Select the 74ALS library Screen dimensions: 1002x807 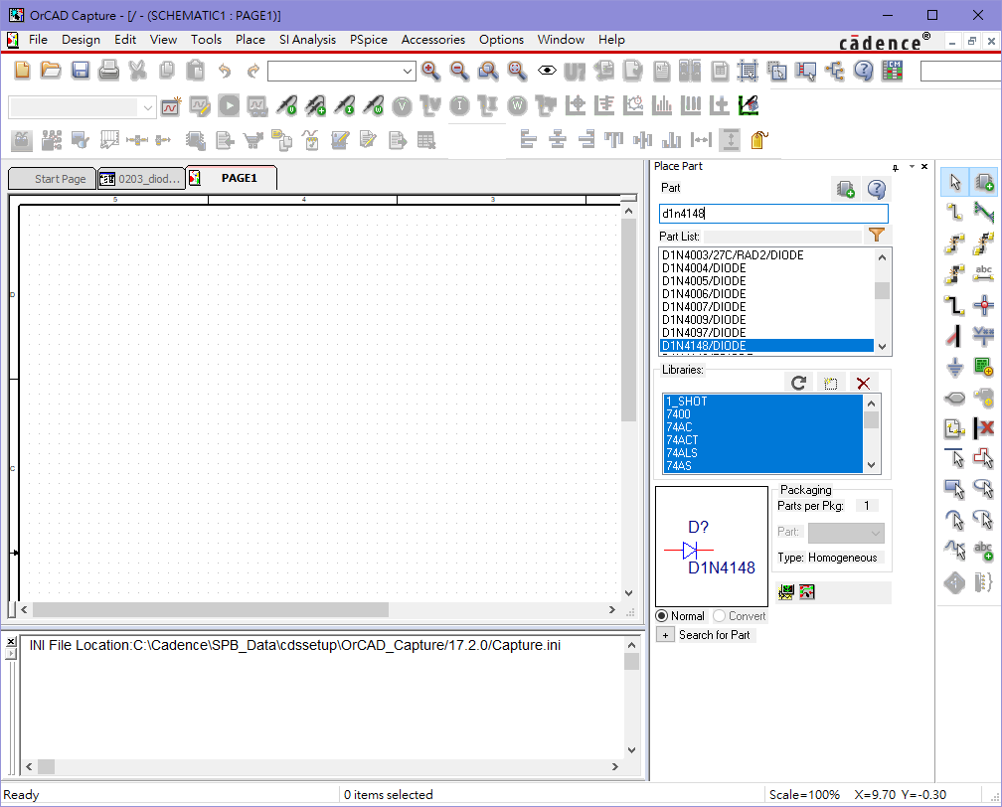coord(763,453)
